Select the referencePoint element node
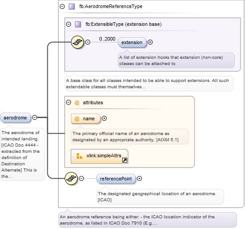Image resolution: width=245 pixels, height=229 pixels. [116, 179]
